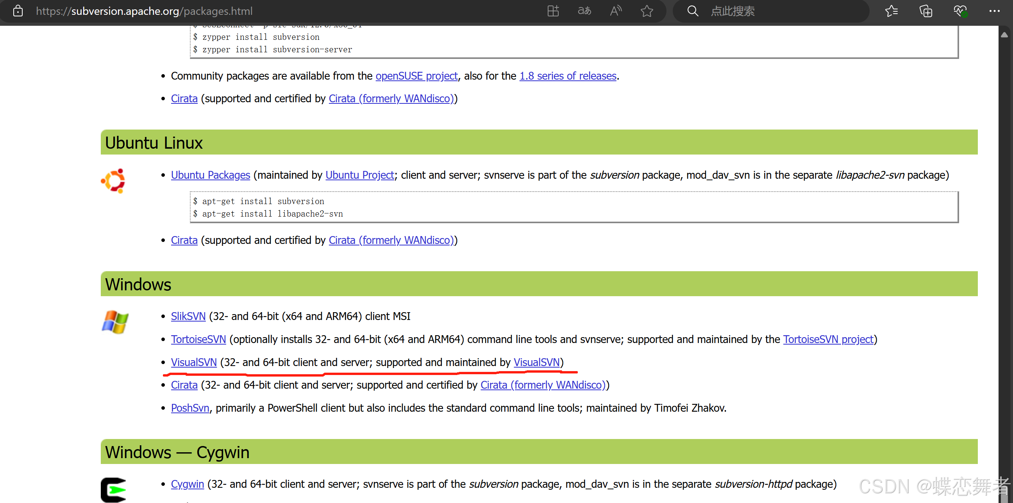This screenshot has width=1013, height=503.
Task: Open the collections icon
Action: (x=926, y=11)
